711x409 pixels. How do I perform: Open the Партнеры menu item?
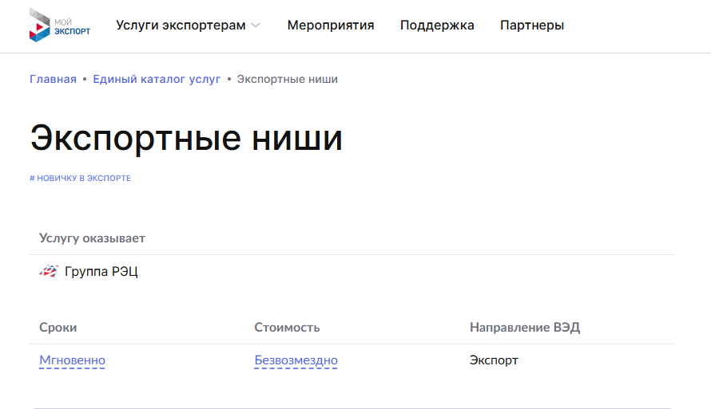(x=532, y=26)
